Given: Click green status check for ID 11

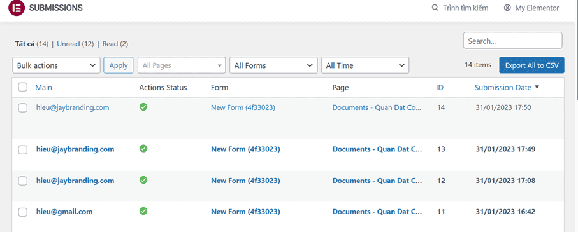Looking at the screenshot, I should [x=143, y=211].
